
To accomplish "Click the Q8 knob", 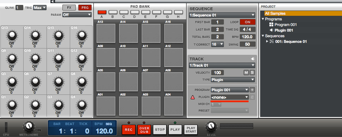I will (x=81, y=81).
